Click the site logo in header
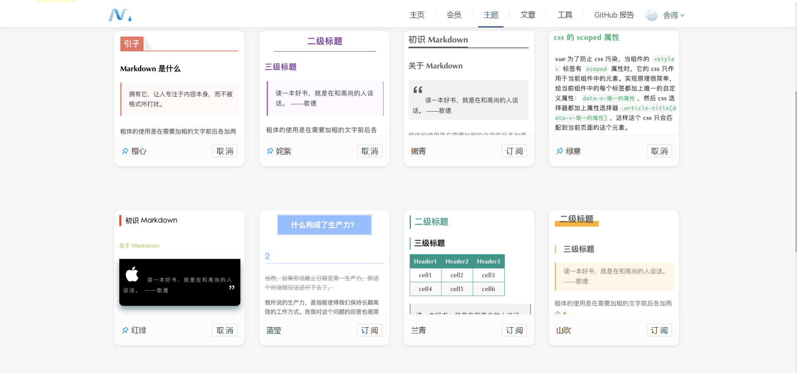 pos(120,15)
